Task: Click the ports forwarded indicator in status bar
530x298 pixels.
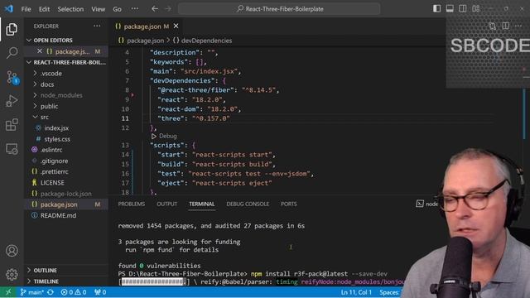Action: [x=100, y=292]
